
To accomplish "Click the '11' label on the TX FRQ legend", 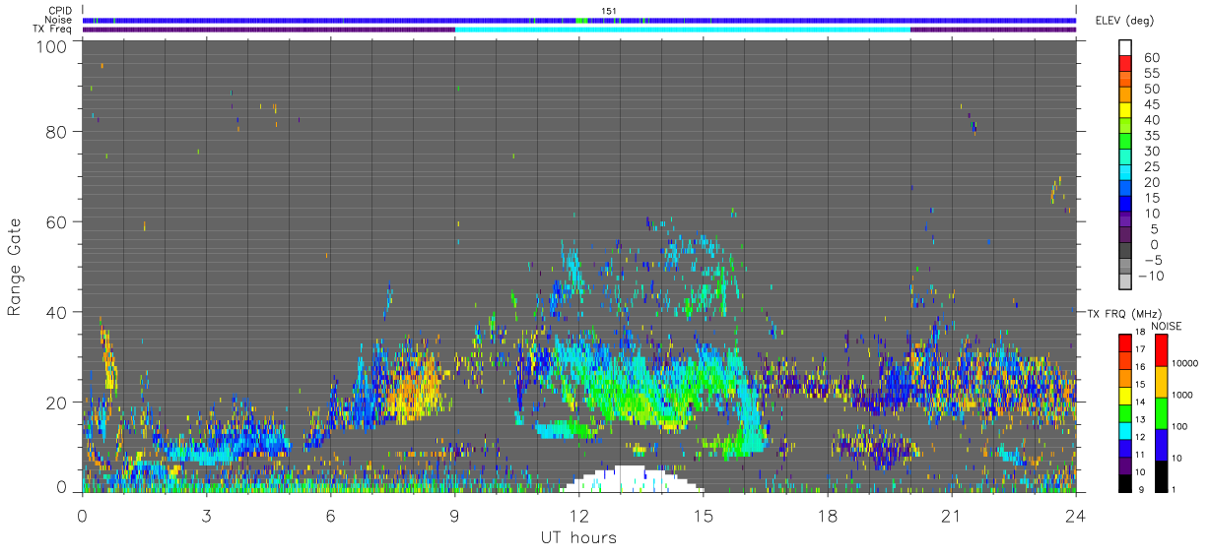I will (x=1140, y=455).
